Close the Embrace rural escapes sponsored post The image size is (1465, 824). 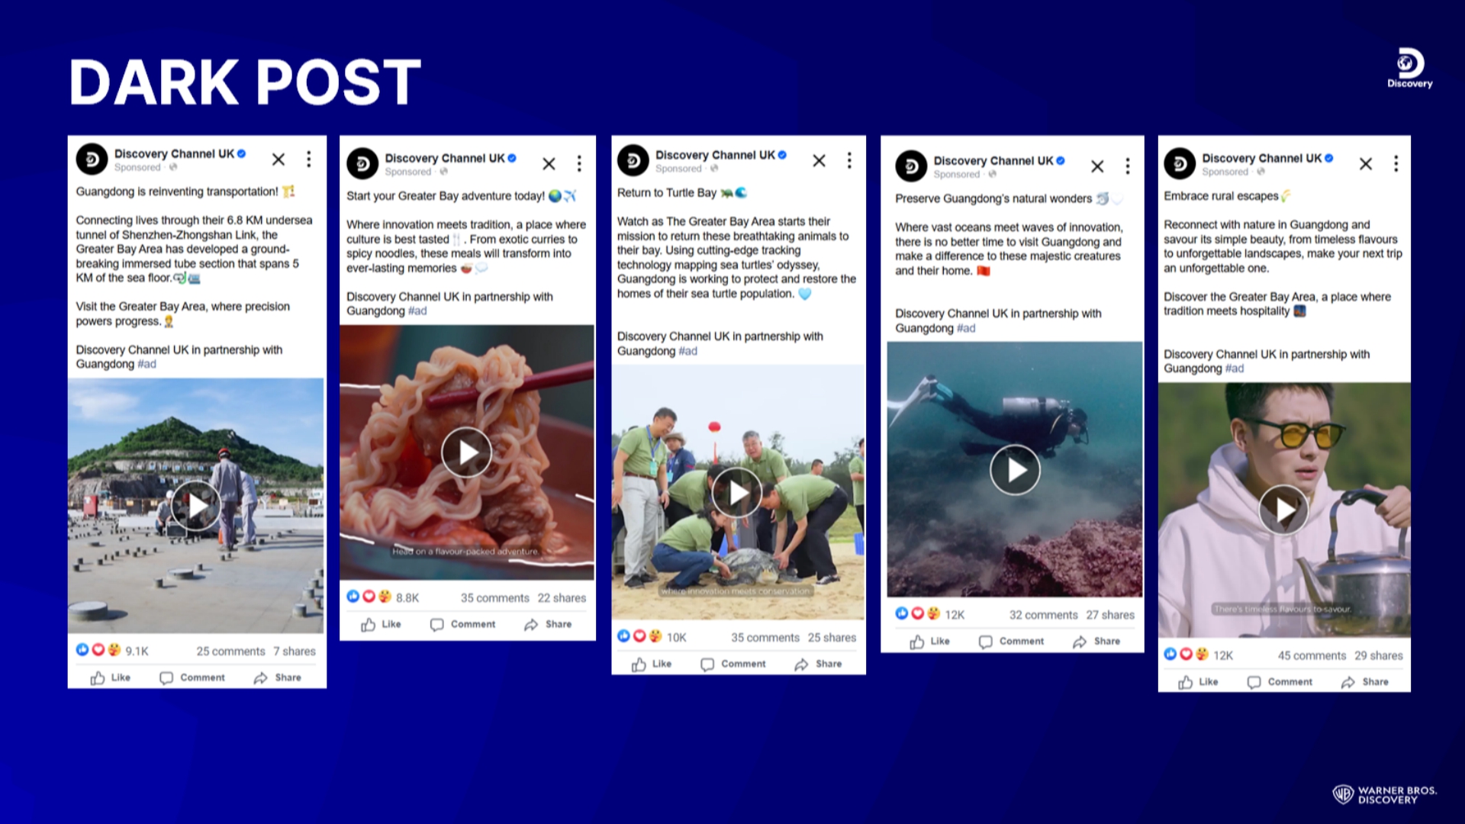[x=1366, y=163]
